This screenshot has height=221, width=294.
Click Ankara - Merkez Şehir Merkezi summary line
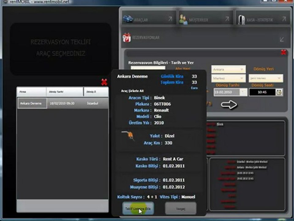pyautogui.click(x=252, y=168)
